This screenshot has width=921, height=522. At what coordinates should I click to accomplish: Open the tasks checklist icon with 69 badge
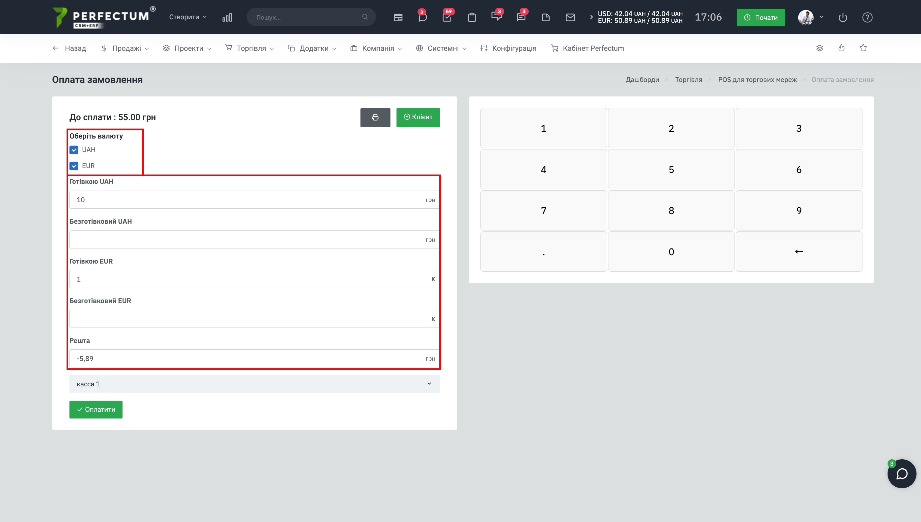pos(447,17)
